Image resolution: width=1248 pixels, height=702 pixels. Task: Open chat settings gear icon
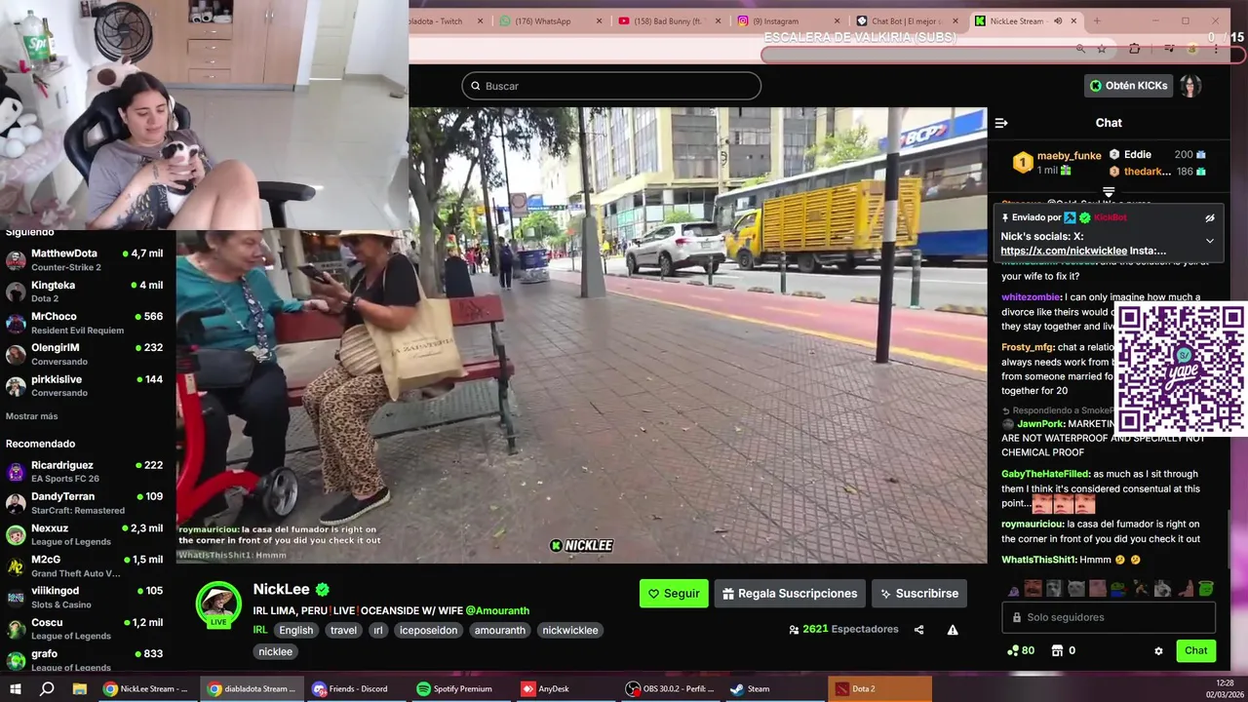pos(1158,650)
